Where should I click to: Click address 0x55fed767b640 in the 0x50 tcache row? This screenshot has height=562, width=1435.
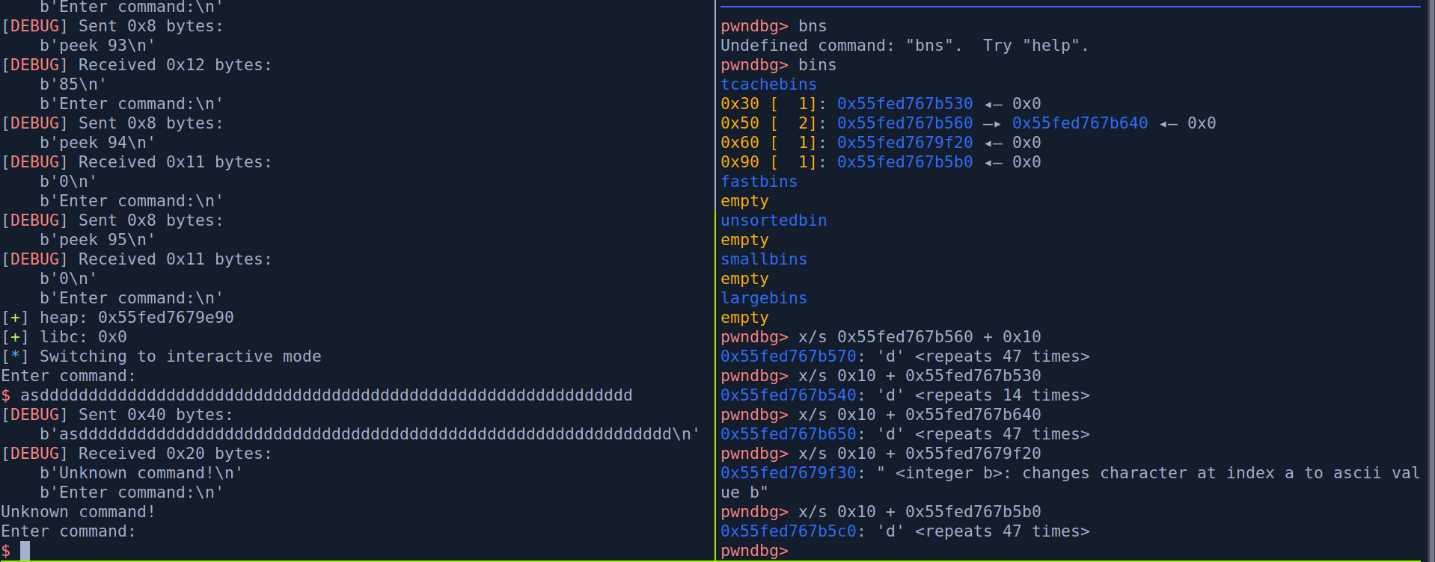pyautogui.click(x=1080, y=123)
